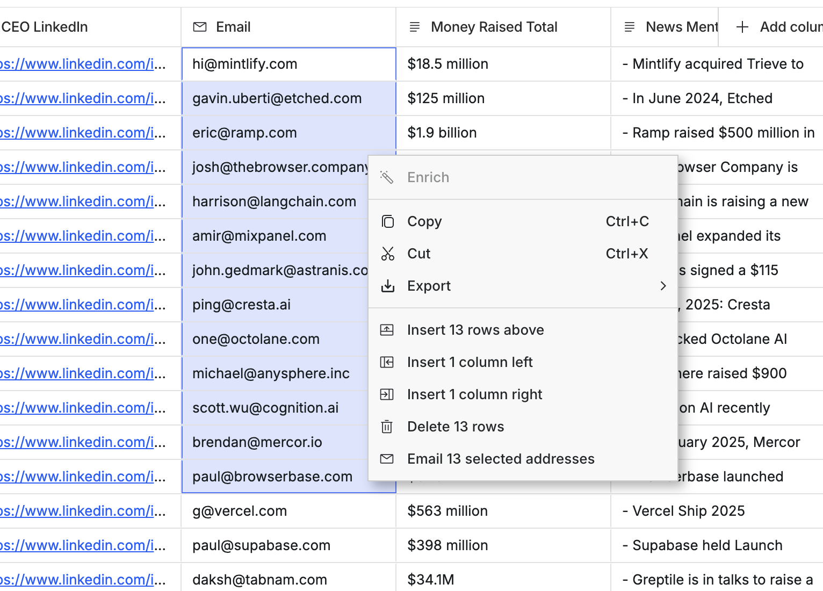Expand the Export submenu arrow
The image size is (823, 591).
663,286
